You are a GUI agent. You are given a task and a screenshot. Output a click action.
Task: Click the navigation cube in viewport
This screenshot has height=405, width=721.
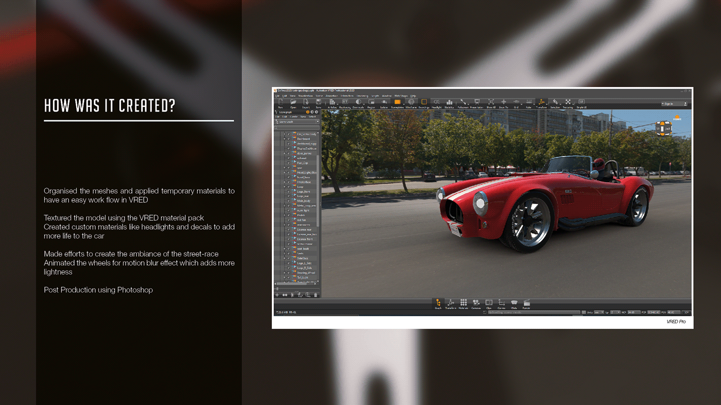tap(663, 128)
